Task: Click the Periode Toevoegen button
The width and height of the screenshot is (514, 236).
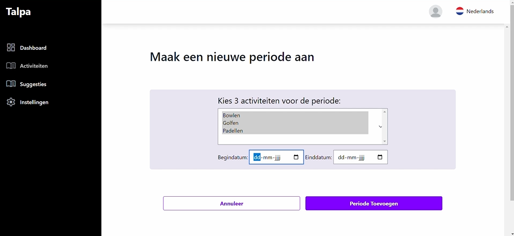Action: coord(373,204)
